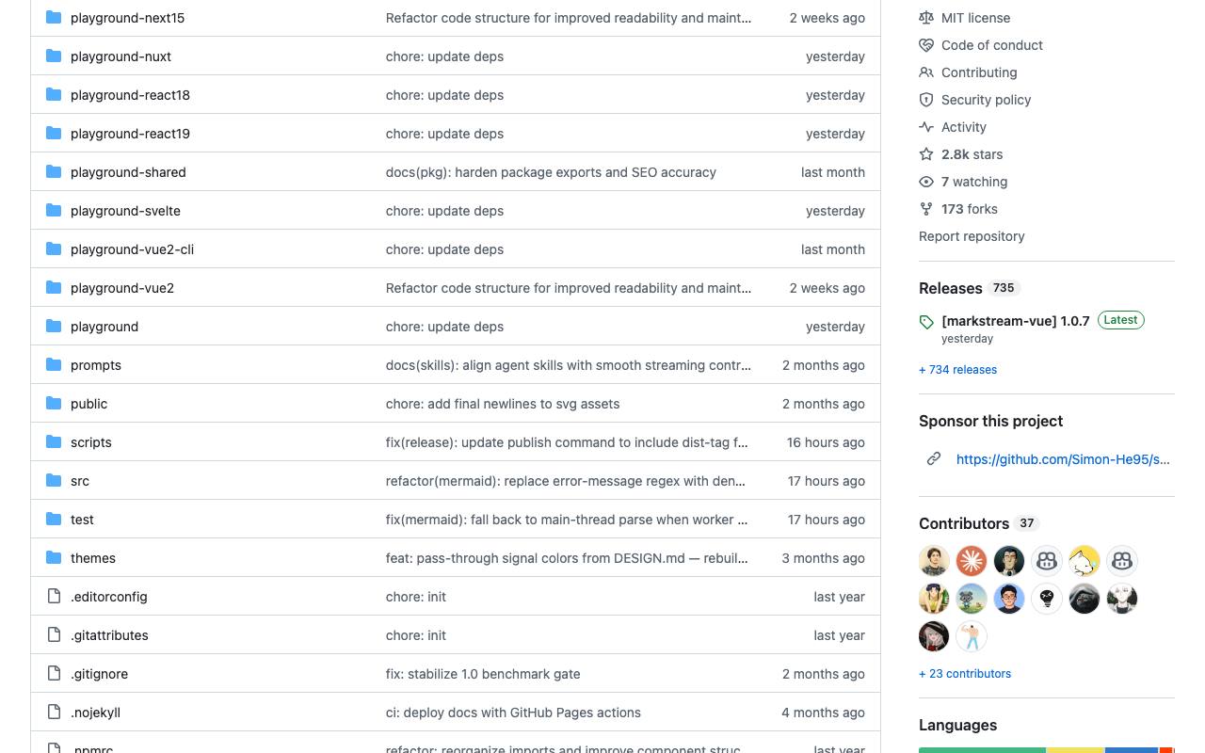This screenshot has width=1205, height=753.
Task: Click the heart icon by Code of conduct
Action: [x=926, y=45]
